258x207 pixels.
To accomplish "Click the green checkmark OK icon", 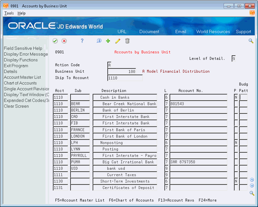I will click(55, 41).
